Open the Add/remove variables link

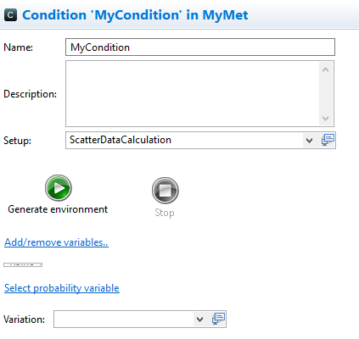56,242
